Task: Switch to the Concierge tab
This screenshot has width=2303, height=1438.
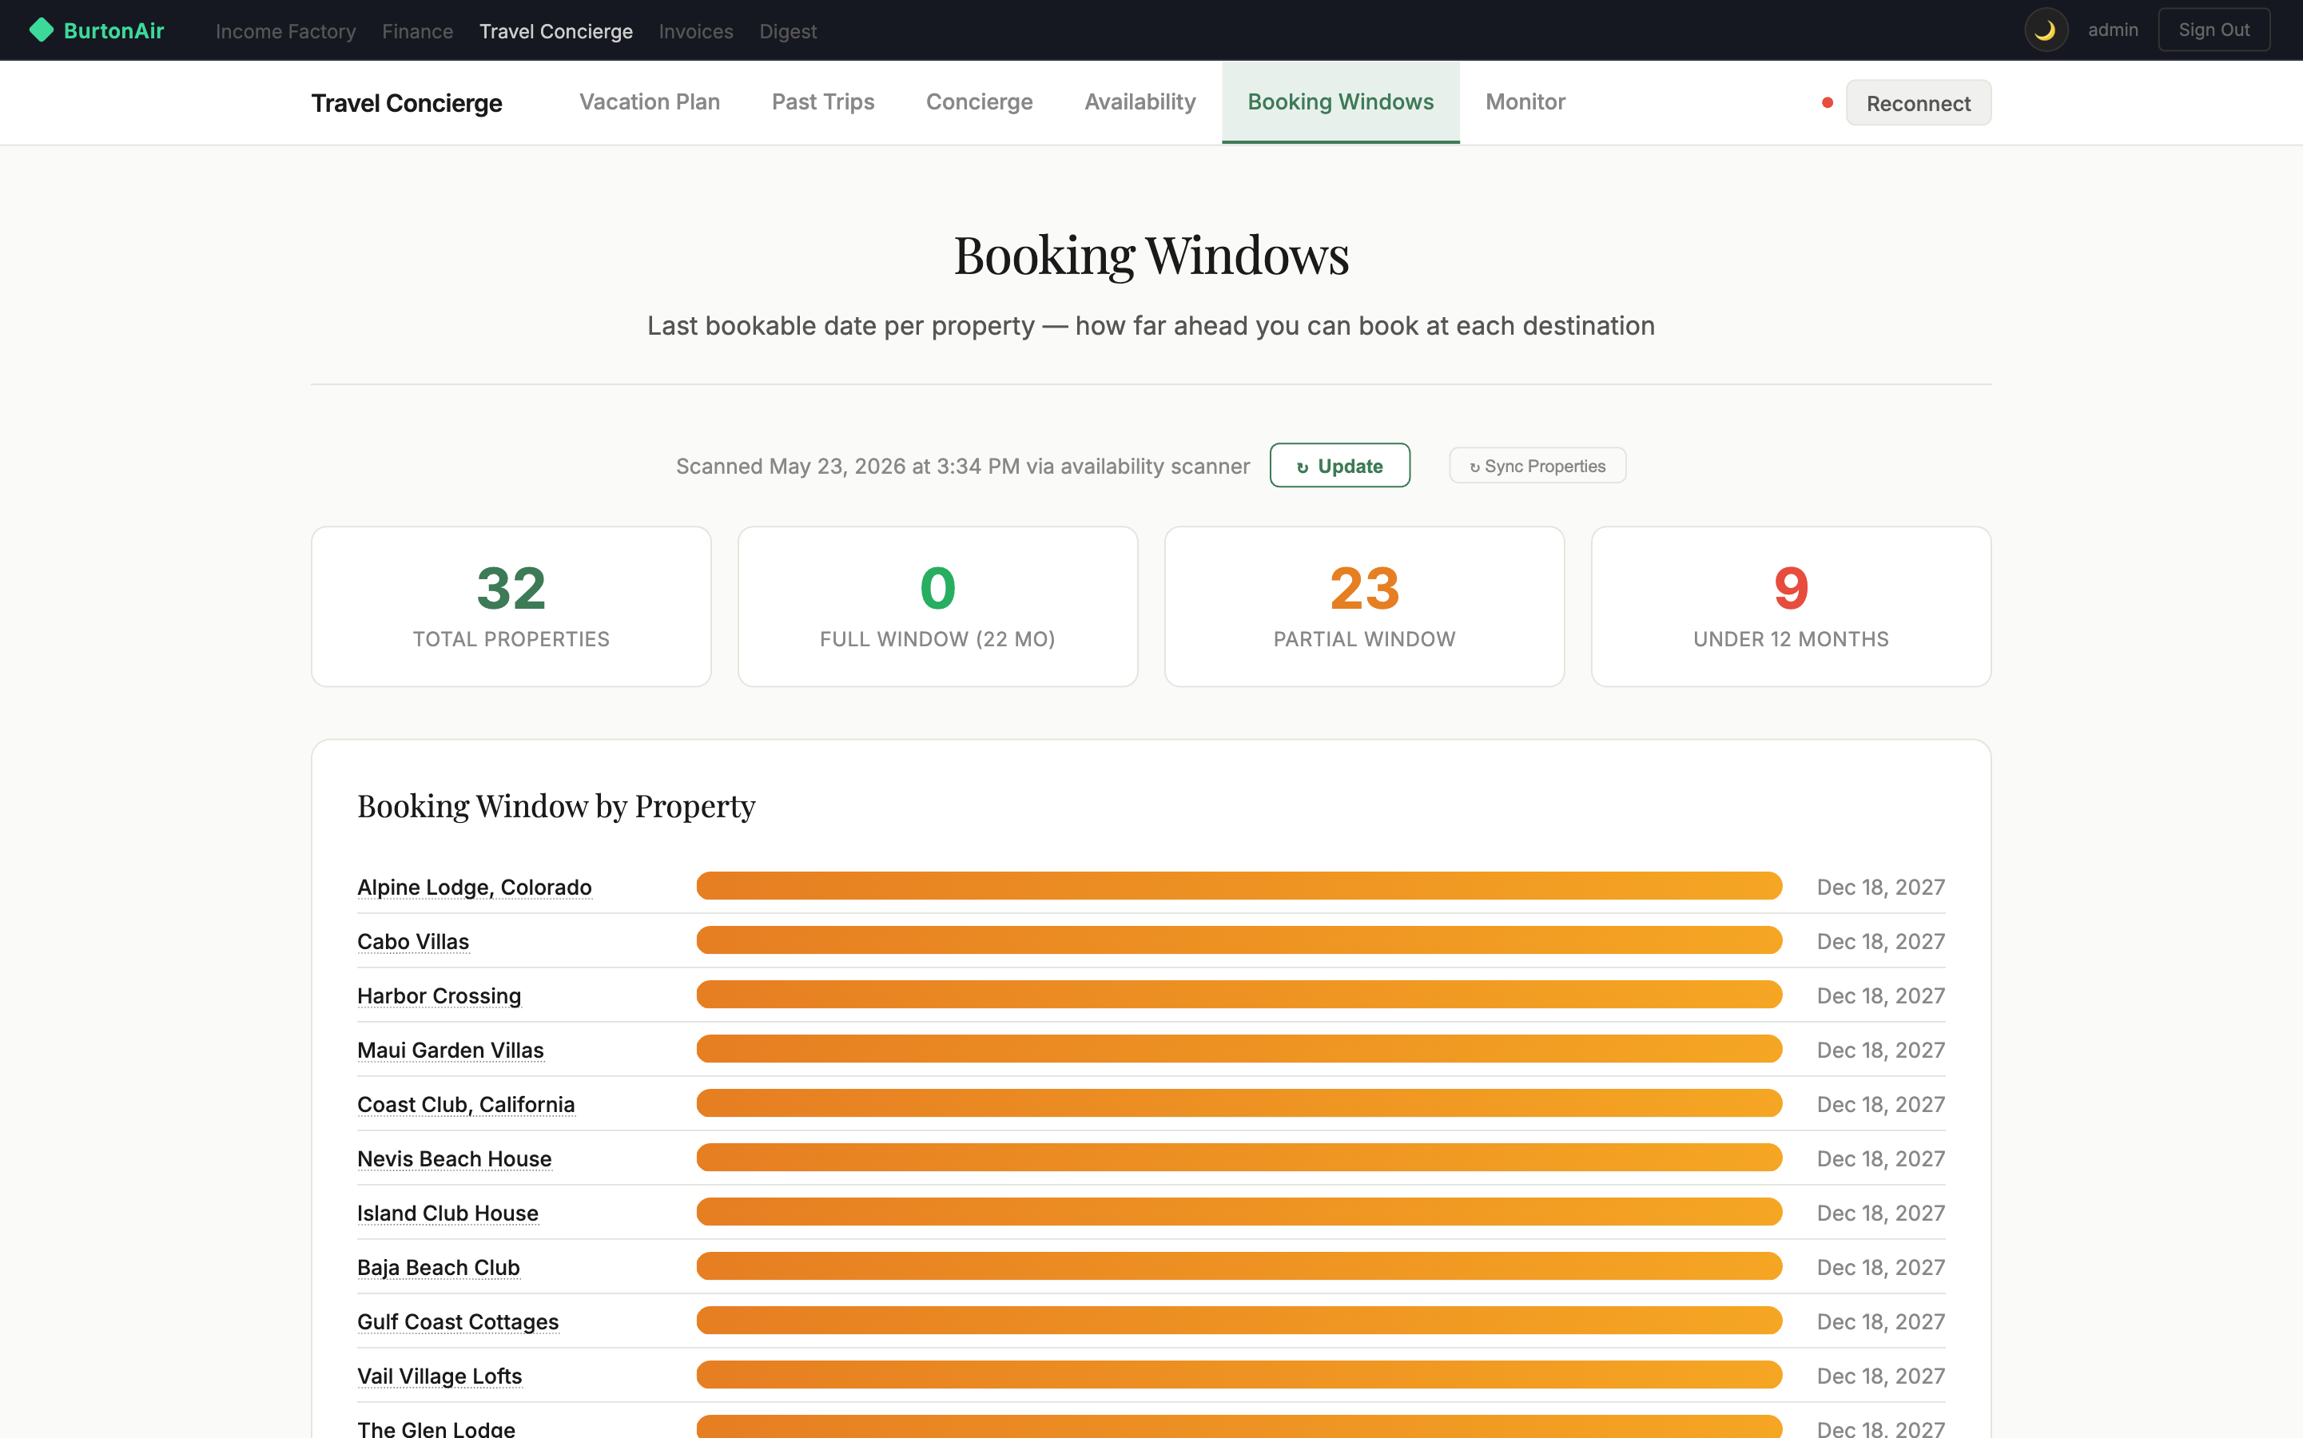Action: (x=979, y=101)
